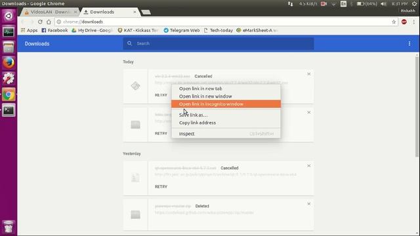Open System Settings tool in dock
The image size is (420, 236).
coord(9,79)
